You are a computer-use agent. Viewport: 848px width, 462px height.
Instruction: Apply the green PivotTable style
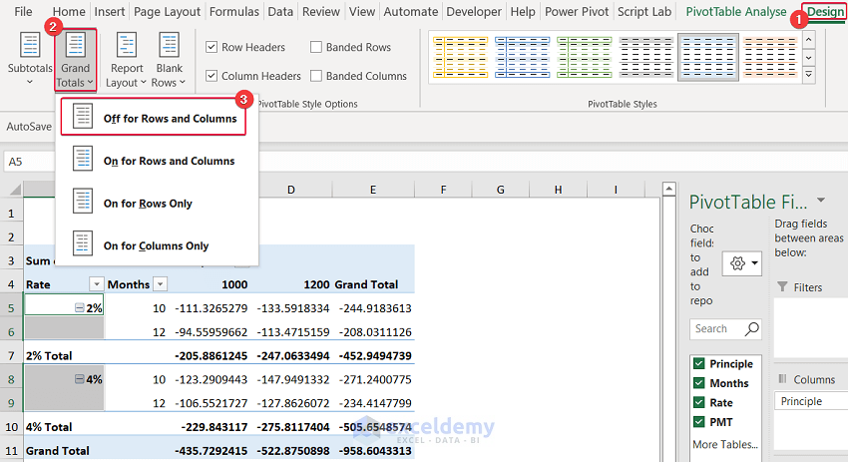tap(584, 57)
